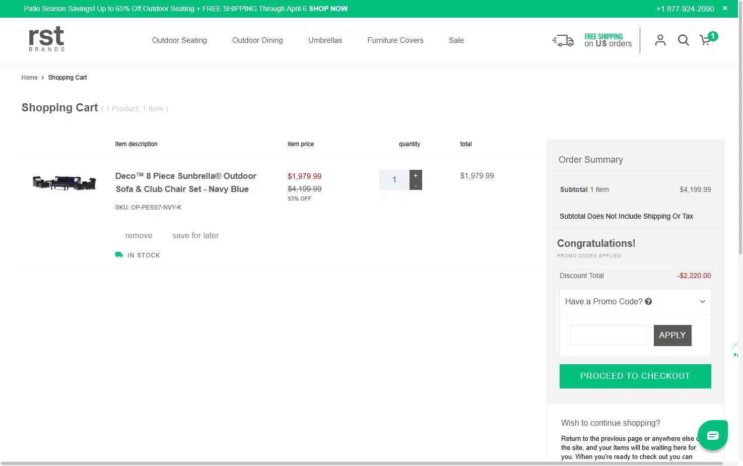
Task: Open the green chat bubble widget
Action: [712, 435]
